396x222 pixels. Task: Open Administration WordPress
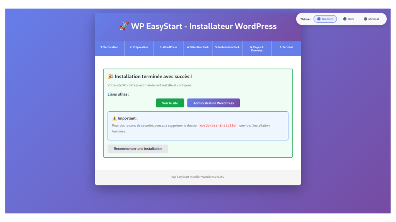[213, 103]
